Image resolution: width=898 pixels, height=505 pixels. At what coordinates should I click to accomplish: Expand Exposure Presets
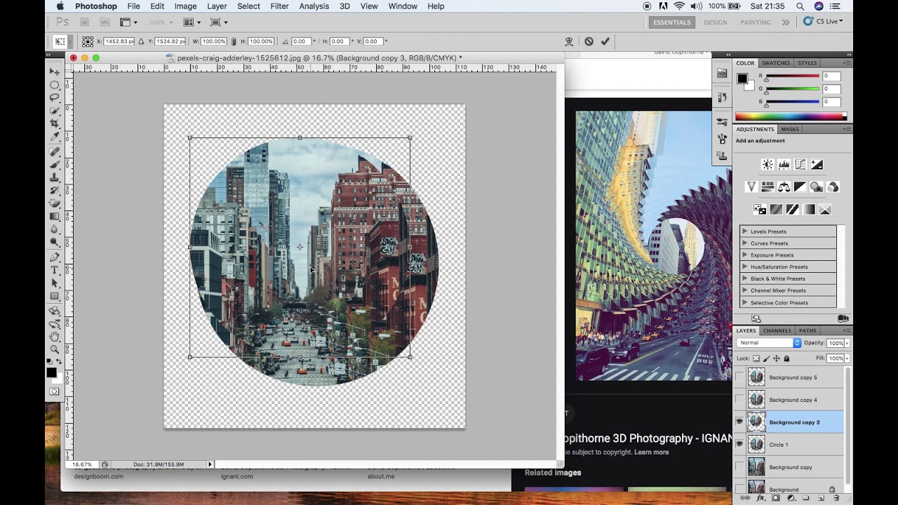tap(744, 255)
